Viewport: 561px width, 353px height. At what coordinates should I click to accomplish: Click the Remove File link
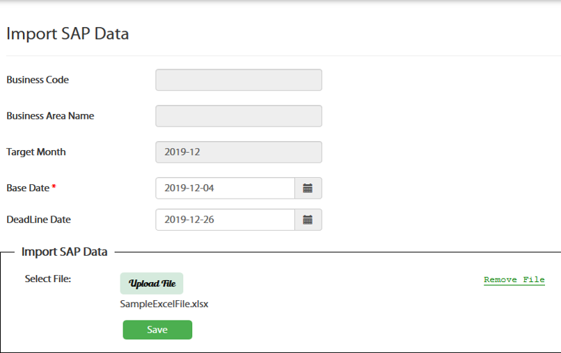tap(514, 280)
